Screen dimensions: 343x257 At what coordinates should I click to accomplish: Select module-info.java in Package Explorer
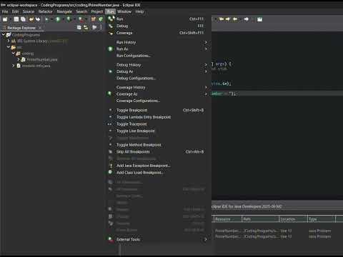(36, 66)
